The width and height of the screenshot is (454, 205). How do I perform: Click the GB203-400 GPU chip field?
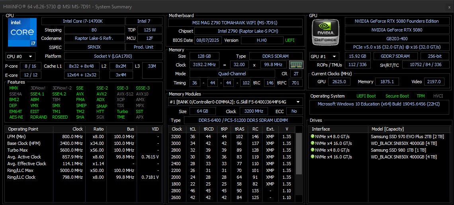click(x=396, y=39)
